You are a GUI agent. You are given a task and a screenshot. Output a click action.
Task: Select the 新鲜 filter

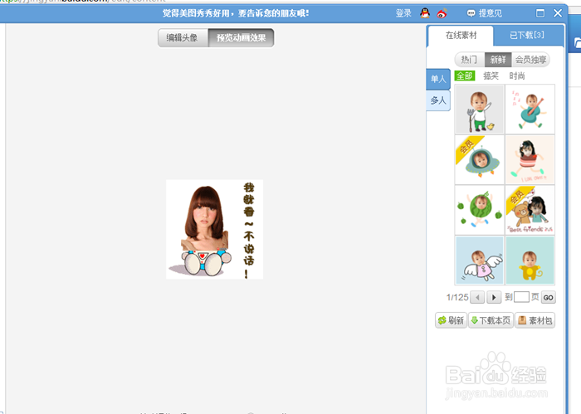coord(498,60)
